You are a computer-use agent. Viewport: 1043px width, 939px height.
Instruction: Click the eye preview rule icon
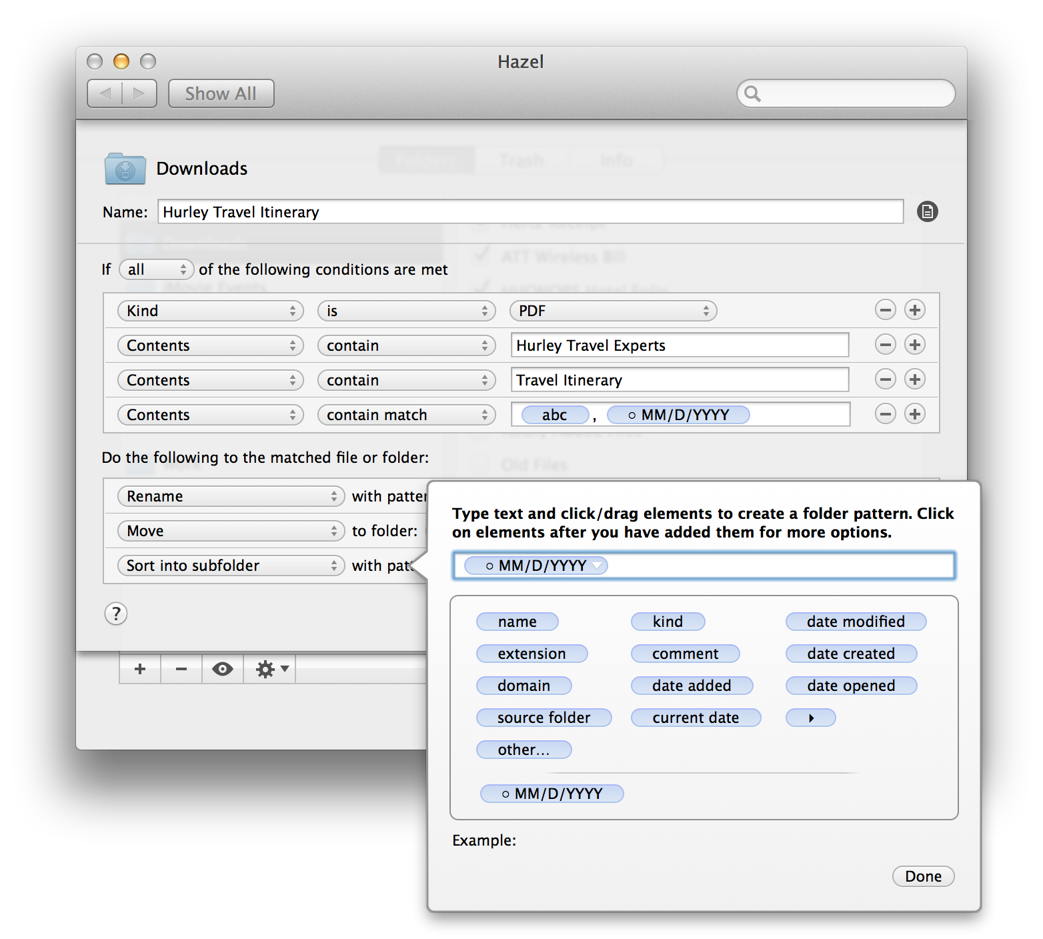pos(223,669)
